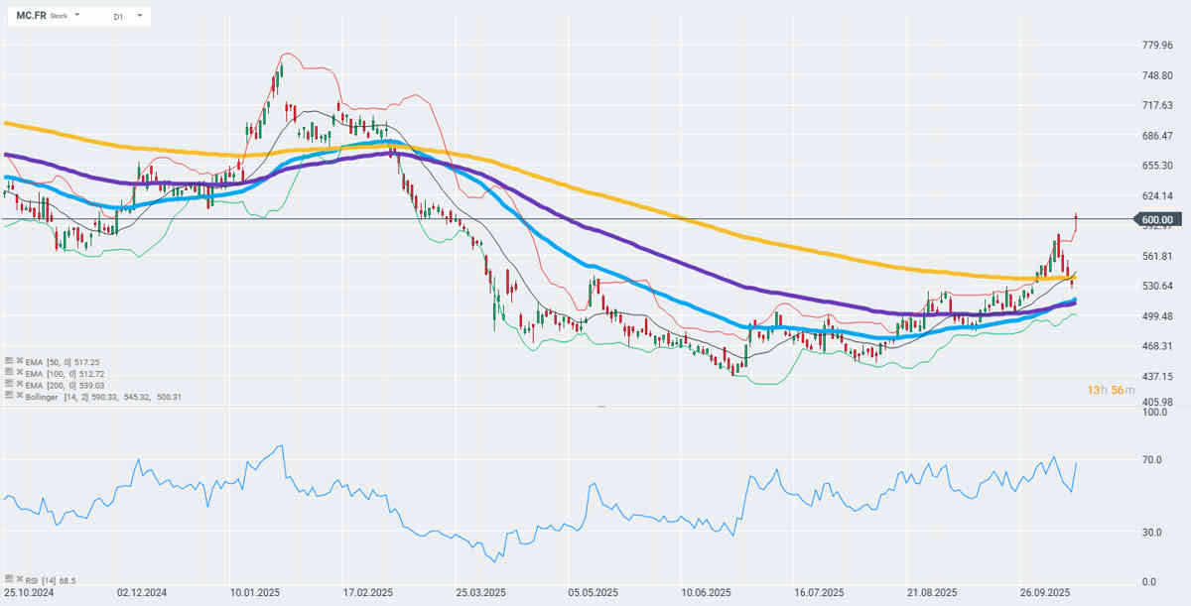This screenshot has width=1191, height=606.
Task: Open settings icon for RSI indicator
Action: point(8,577)
